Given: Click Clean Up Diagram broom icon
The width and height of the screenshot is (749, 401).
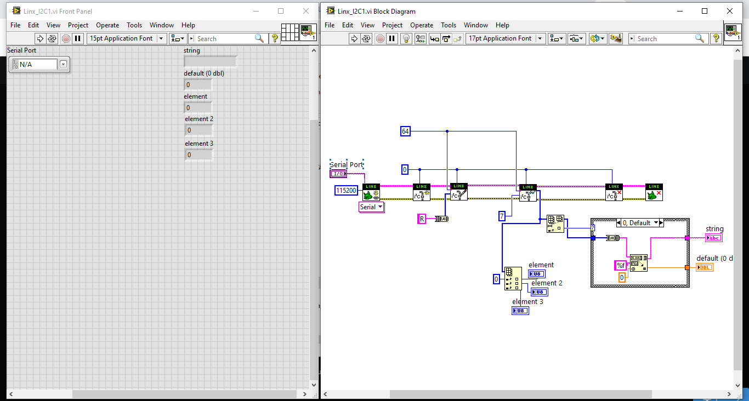Looking at the screenshot, I should point(616,38).
